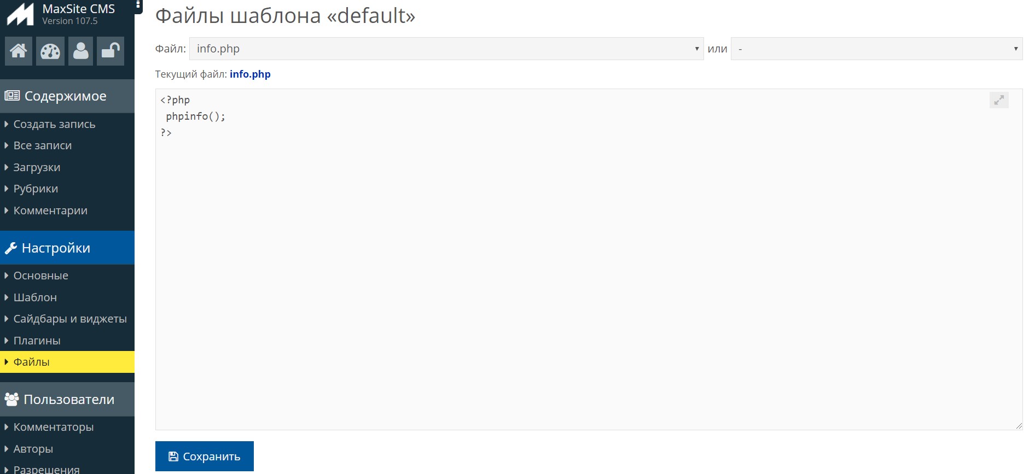Open the user profile icon

80,51
